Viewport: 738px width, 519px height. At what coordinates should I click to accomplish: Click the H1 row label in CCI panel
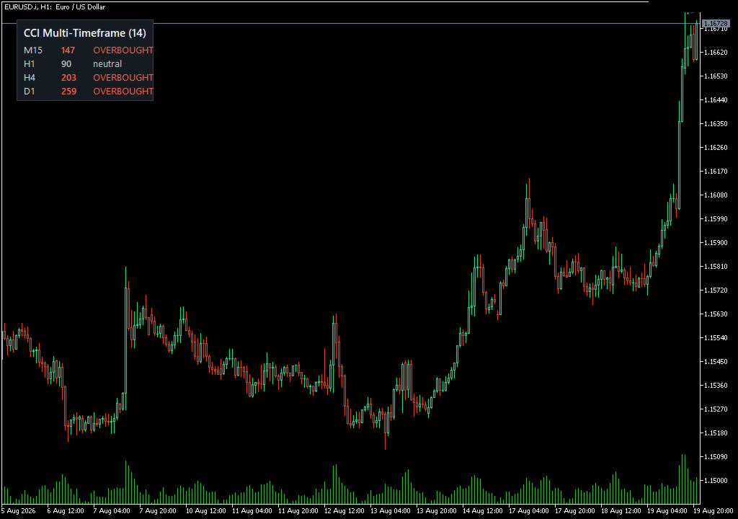coord(29,63)
